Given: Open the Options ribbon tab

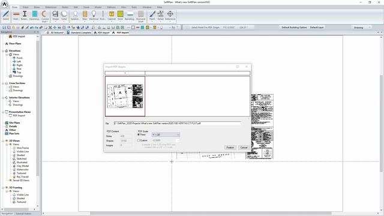Looking at the screenshot, I should point(111,7).
